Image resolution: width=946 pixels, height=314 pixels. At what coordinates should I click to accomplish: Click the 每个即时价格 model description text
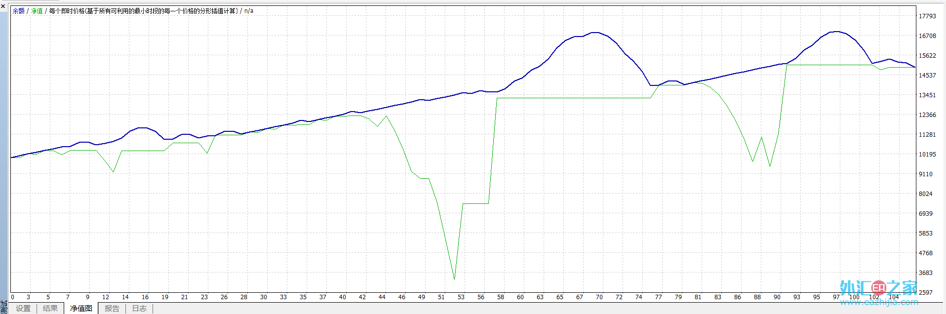144,11
